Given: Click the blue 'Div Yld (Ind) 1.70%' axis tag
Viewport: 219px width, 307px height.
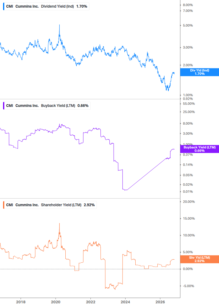Looking at the screenshot, I should point(199,72).
